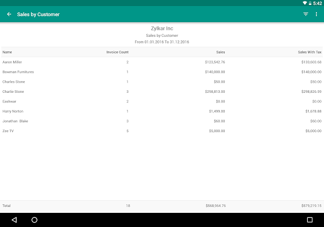The width and height of the screenshot is (324, 227).
Task: Tap the total invoice count 18
Action: tap(128, 206)
